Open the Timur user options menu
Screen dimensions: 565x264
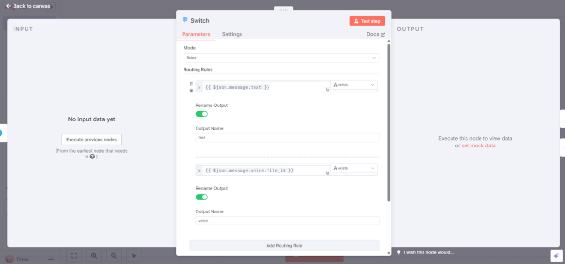pos(51,259)
